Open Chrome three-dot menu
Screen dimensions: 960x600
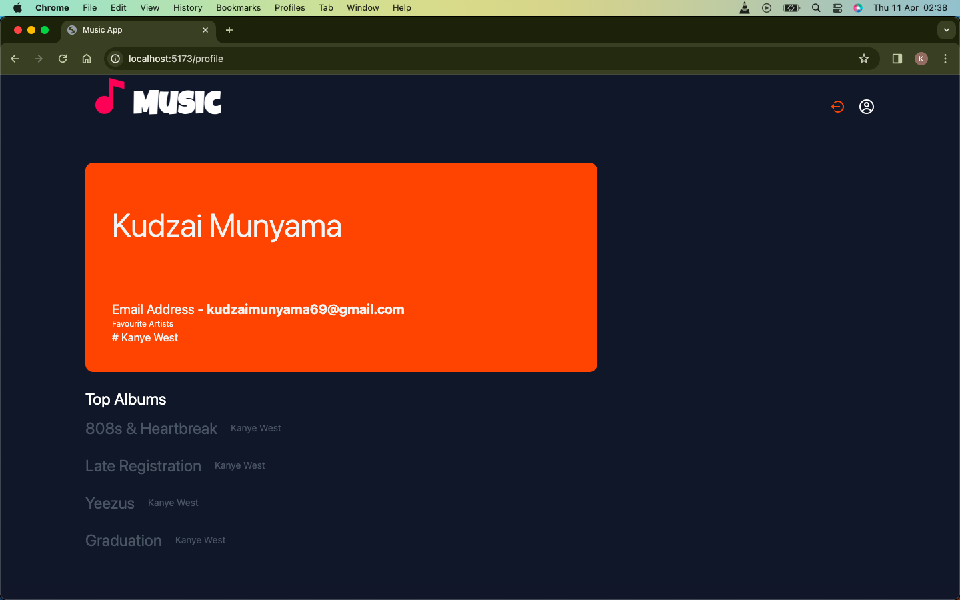[945, 59]
